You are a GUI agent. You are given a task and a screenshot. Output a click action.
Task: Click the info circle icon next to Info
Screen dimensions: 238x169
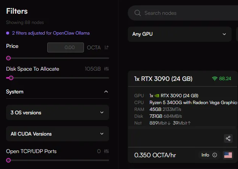[215, 155]
